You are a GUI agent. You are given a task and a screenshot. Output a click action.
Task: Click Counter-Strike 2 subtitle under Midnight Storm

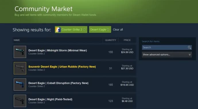(37, 54)
